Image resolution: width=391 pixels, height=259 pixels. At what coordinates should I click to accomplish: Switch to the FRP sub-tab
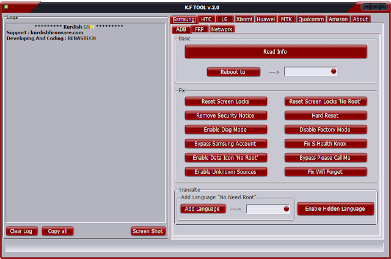click(x=199, y=29)
